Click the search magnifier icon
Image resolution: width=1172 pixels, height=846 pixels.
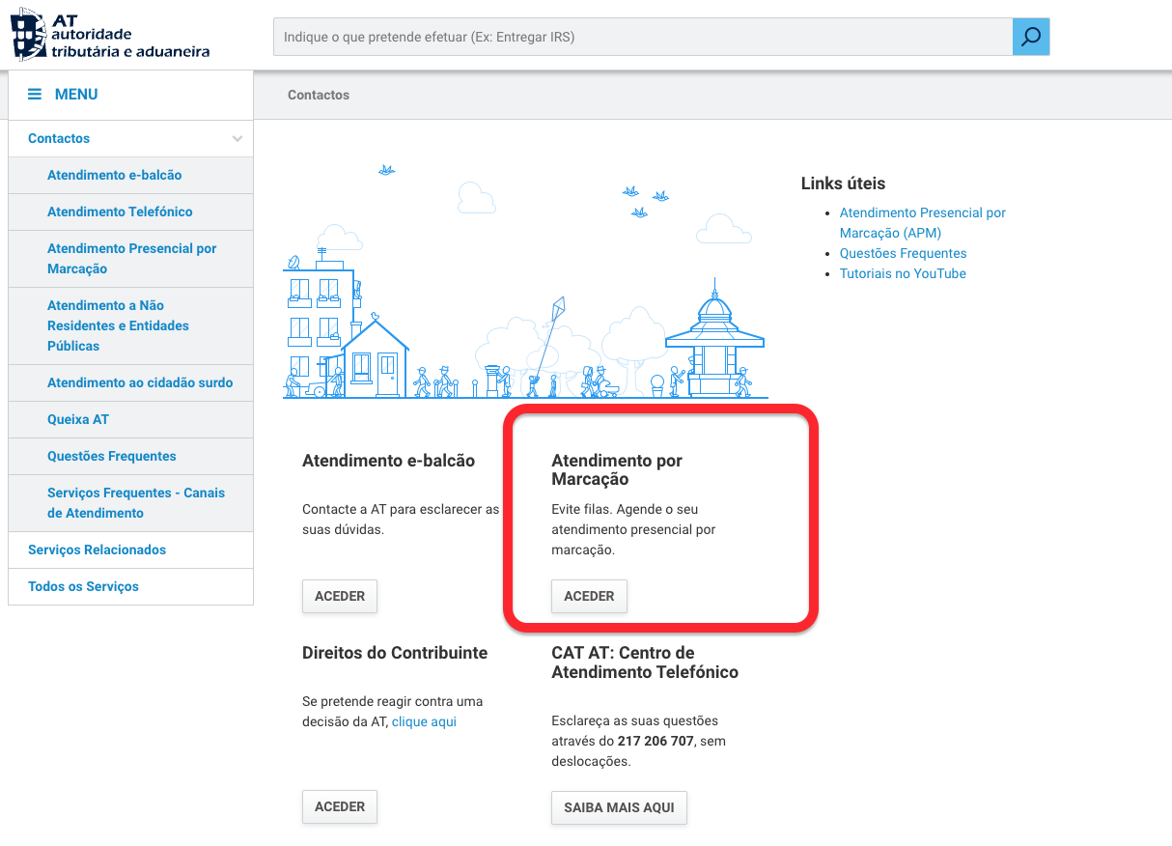point(1031,37)
